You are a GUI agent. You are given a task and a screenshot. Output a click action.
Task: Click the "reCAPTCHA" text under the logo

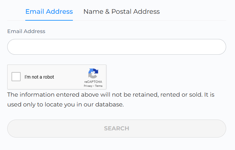click(x=93, y=82)
